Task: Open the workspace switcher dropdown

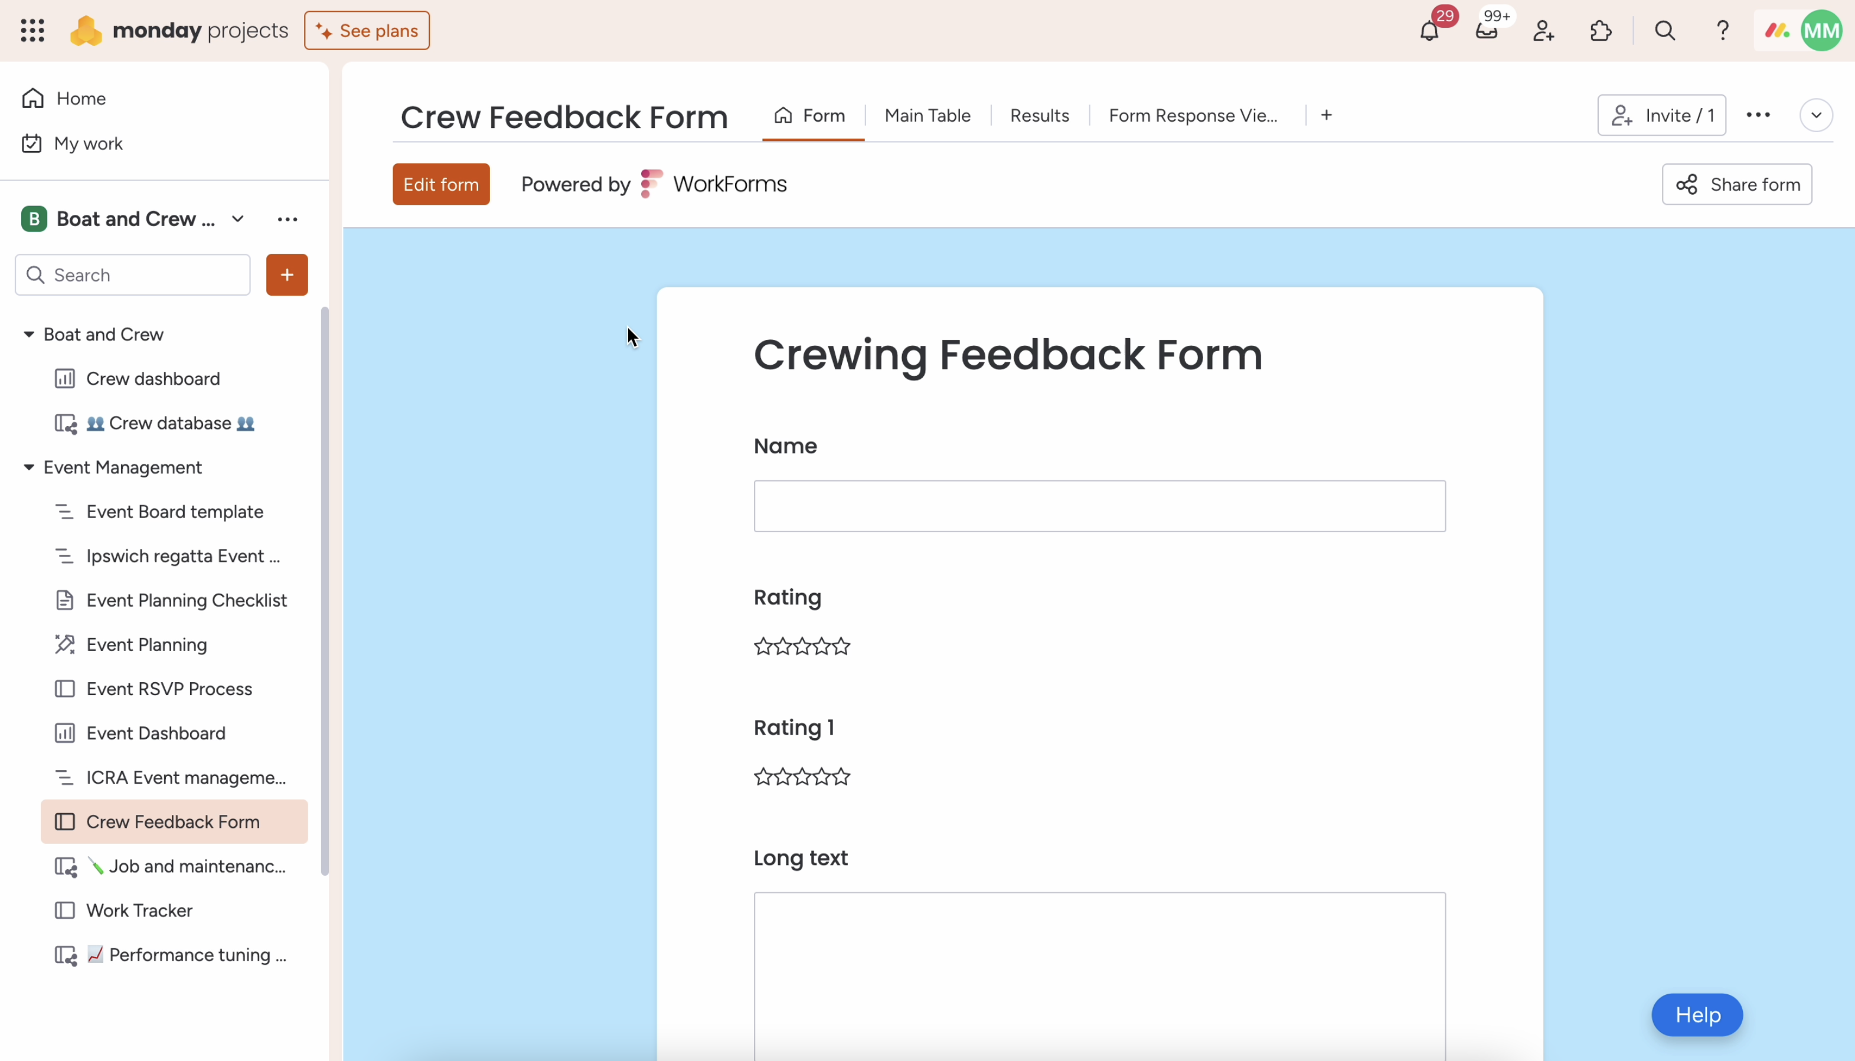Action: 237,218
